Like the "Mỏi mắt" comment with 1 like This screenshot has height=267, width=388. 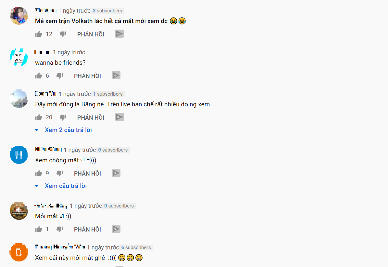tap(39, 229)
